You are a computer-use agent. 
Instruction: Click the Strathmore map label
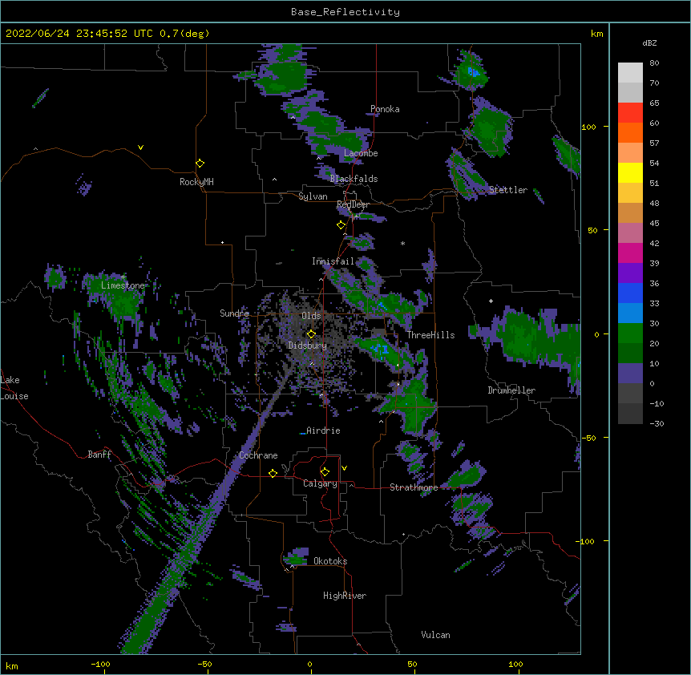414,487
